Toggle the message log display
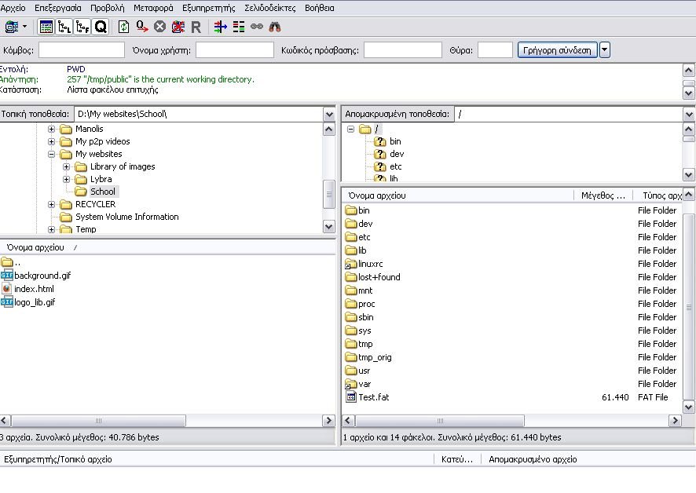The width and height of the screenshot is (696, 493). [46, 27]
